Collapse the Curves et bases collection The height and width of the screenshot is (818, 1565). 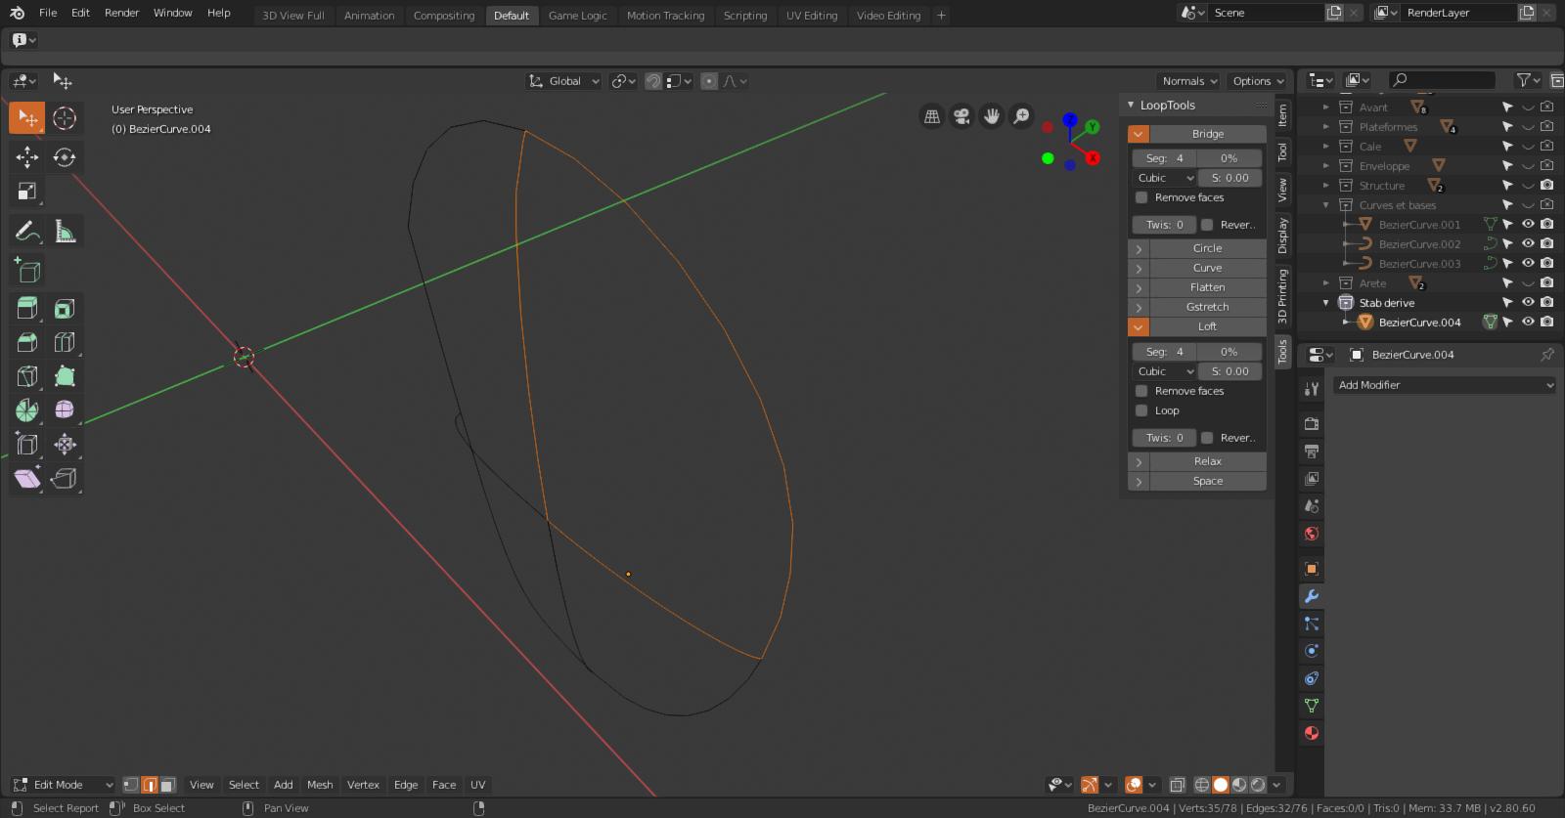(1326, 205)
